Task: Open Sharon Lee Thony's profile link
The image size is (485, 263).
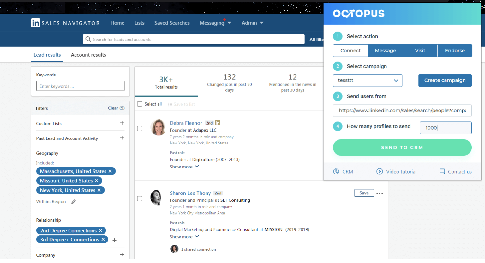Action: click(x=190, y=193)
